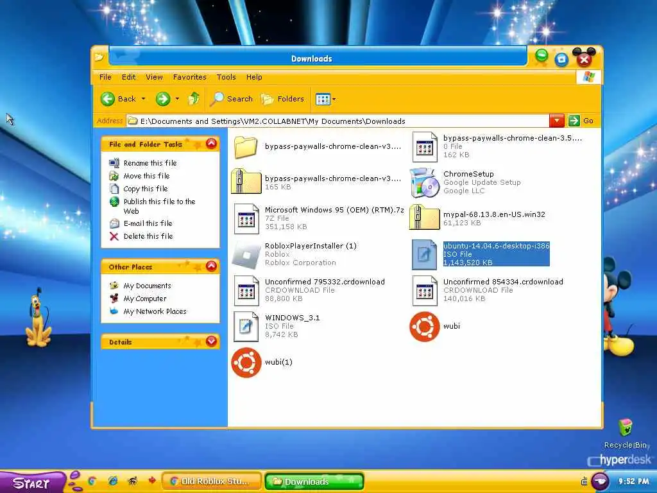Click the green Forward arrow icon
The height and width of the screenshot is (493, 657).
[x=162, y=99]
